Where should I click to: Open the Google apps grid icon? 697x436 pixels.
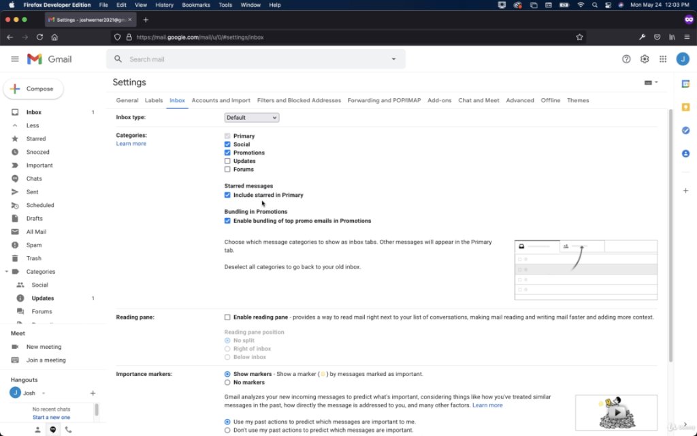[663, 59]
